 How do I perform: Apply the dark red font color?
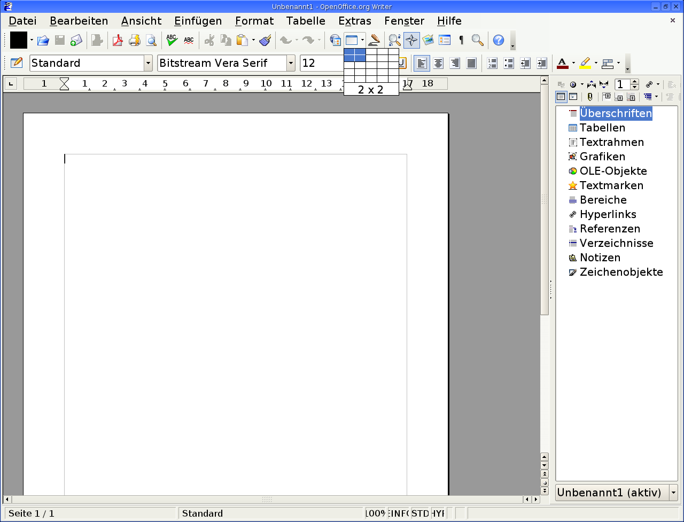point(562,63)
